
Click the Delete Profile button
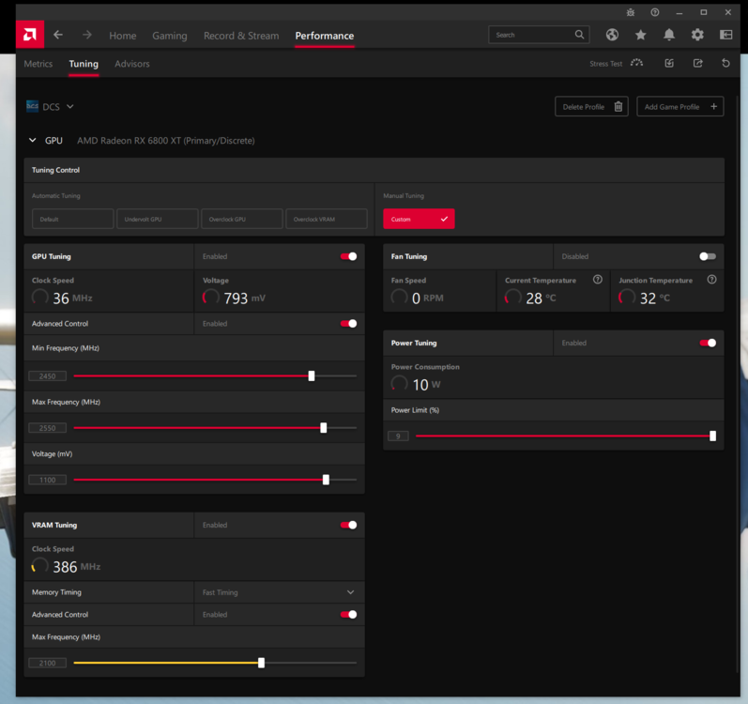pos(591,107)
